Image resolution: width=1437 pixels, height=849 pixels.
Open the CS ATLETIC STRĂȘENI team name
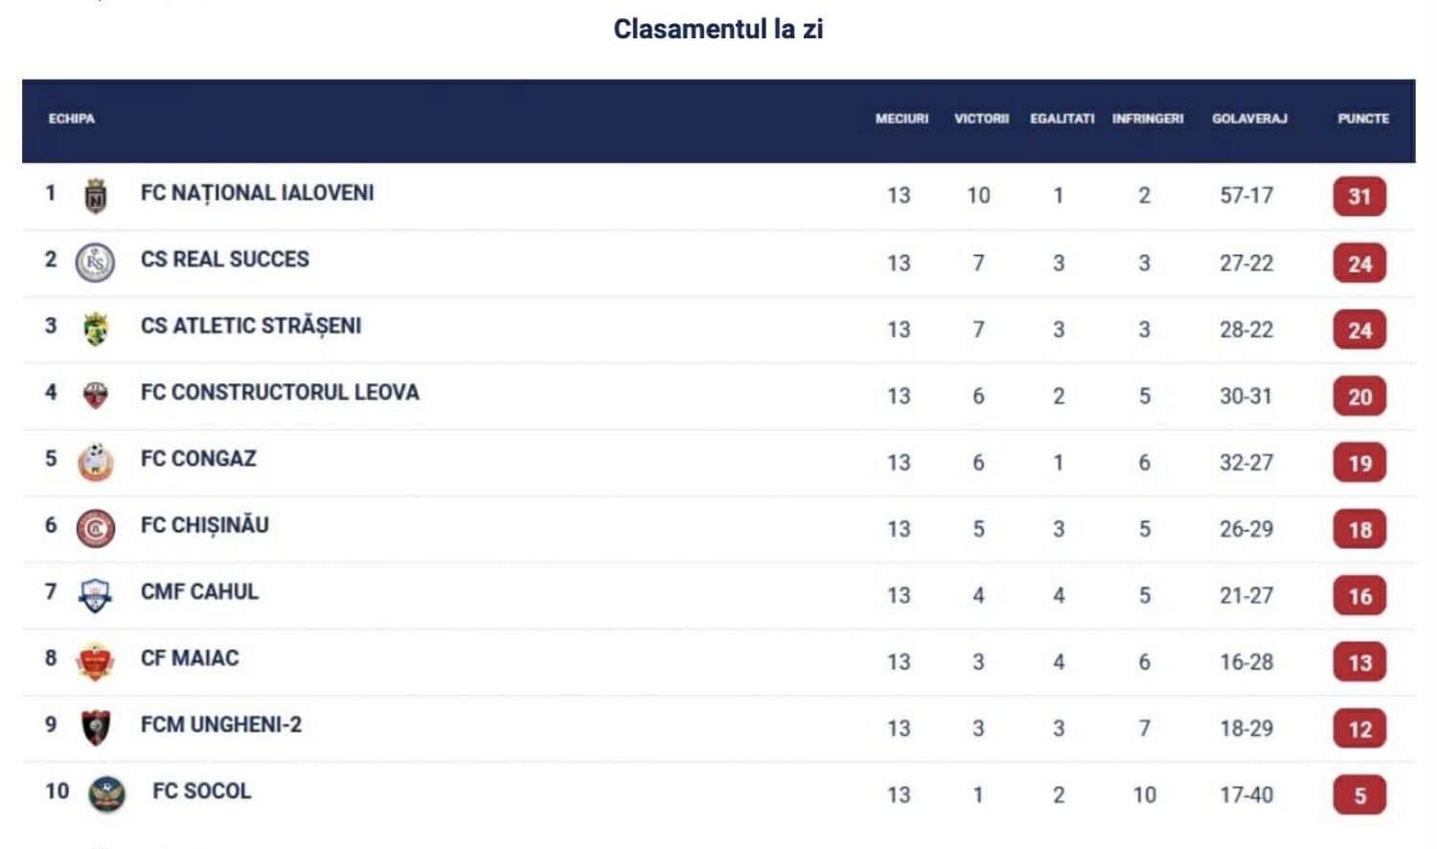pos(251,326)
